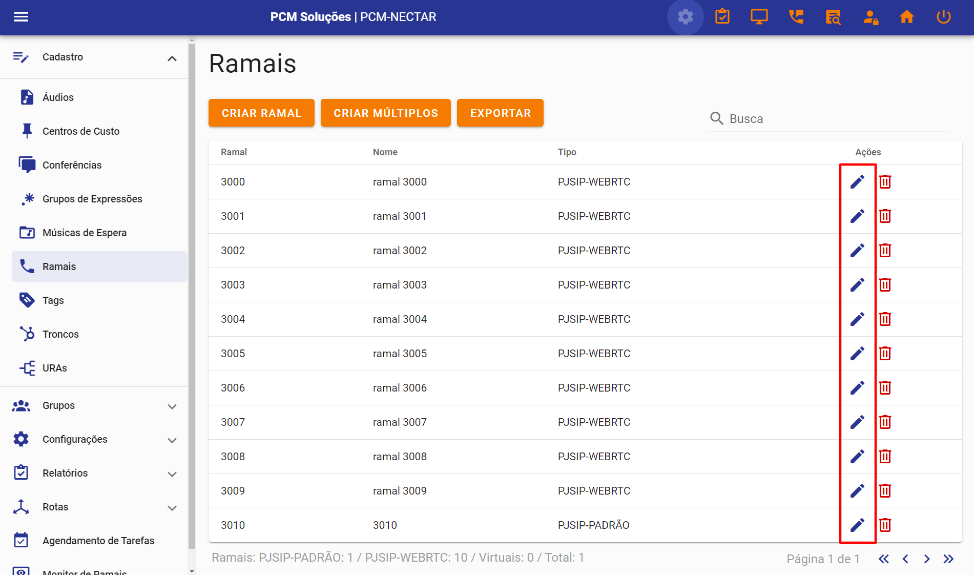Delete ramal 3004 with trash icon
The width and height of the screenshot is (974, 575).
tap(885, 319)
